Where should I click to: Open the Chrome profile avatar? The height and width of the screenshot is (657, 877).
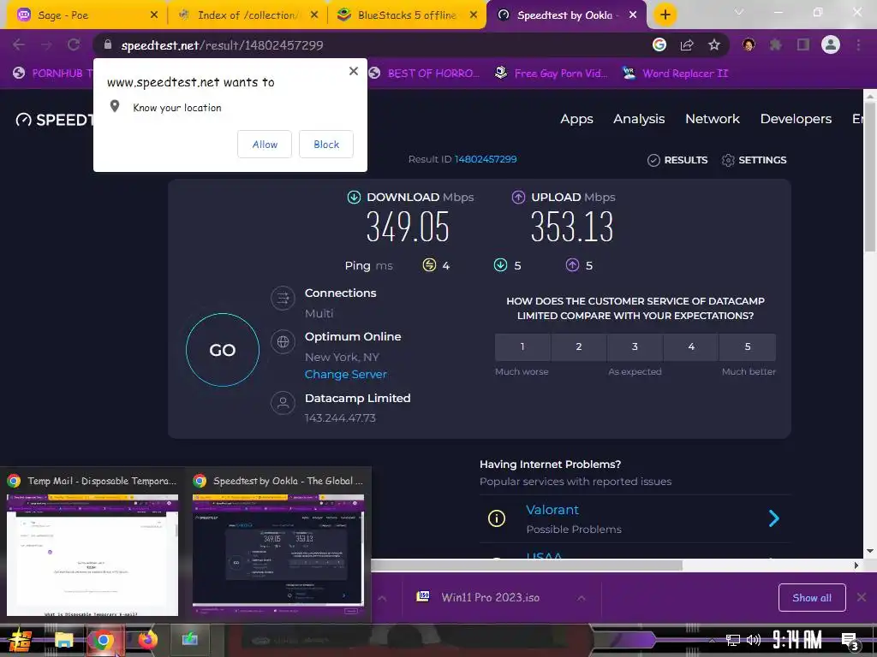831,44
